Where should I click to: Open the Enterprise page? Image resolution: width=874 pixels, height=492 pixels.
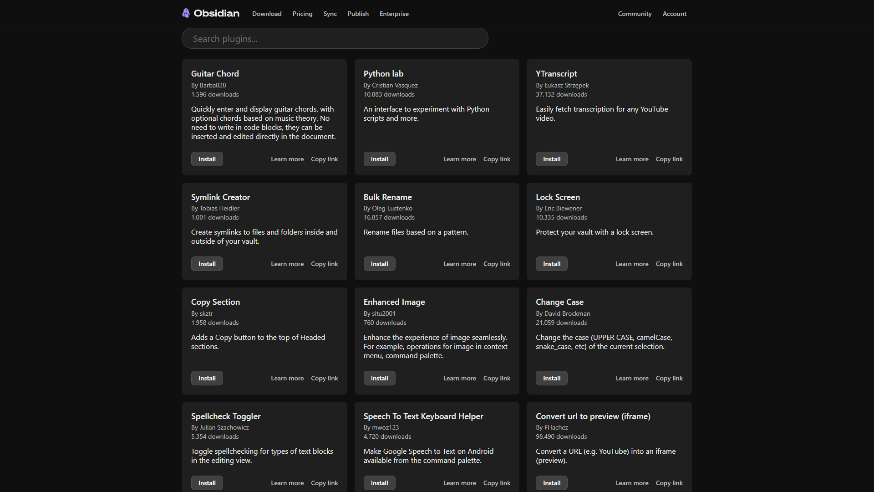pyautogui.click(x=394, y=14)
